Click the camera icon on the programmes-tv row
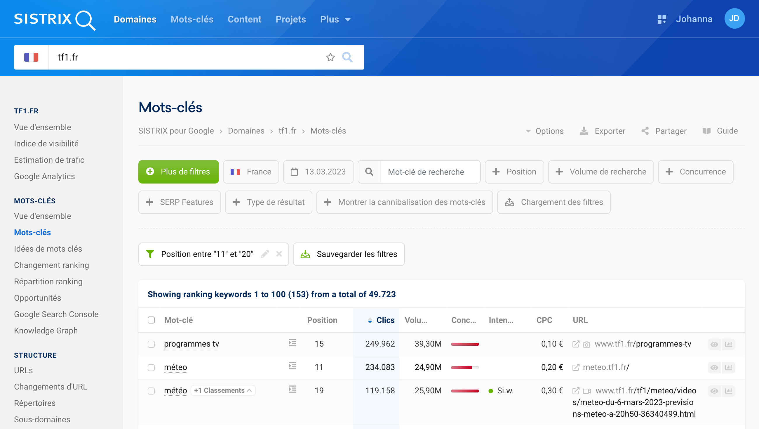 (x=586, y=345)
